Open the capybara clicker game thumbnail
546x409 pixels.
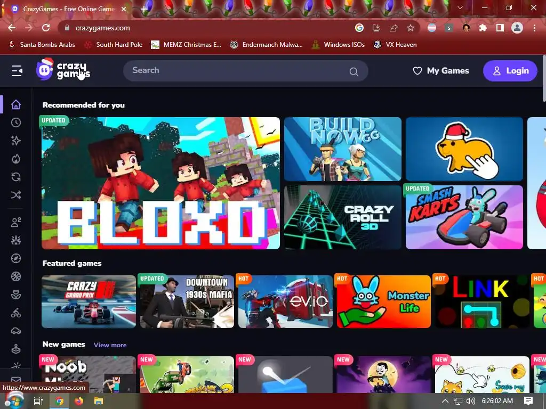click(464, 149)
